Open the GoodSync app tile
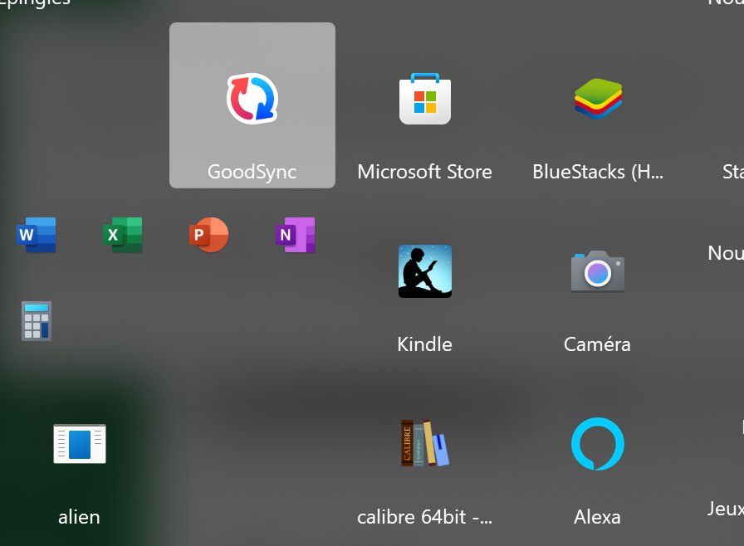 coord(252,105)
